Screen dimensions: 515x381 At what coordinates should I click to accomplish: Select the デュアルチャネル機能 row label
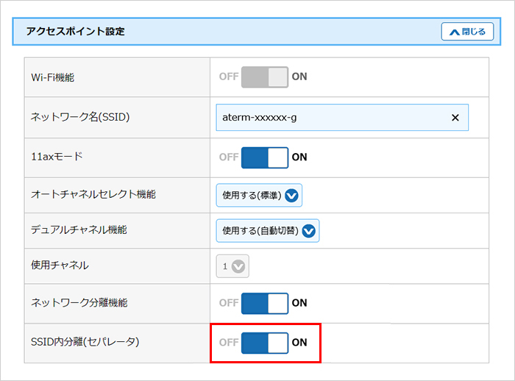[x=79, y=230]
